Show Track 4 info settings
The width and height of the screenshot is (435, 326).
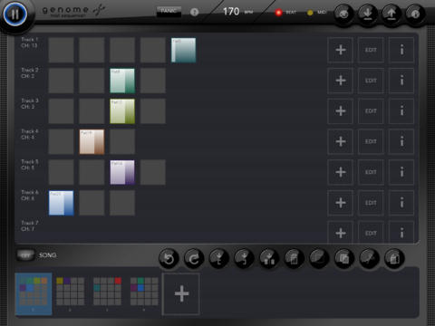[x=401, y=141]
